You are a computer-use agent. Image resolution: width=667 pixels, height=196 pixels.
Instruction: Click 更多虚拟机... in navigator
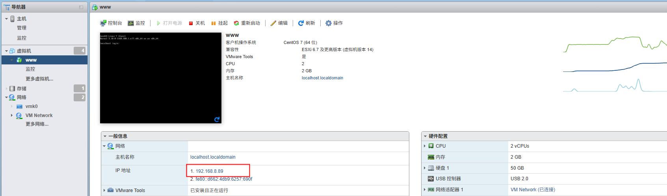[39, 79]
